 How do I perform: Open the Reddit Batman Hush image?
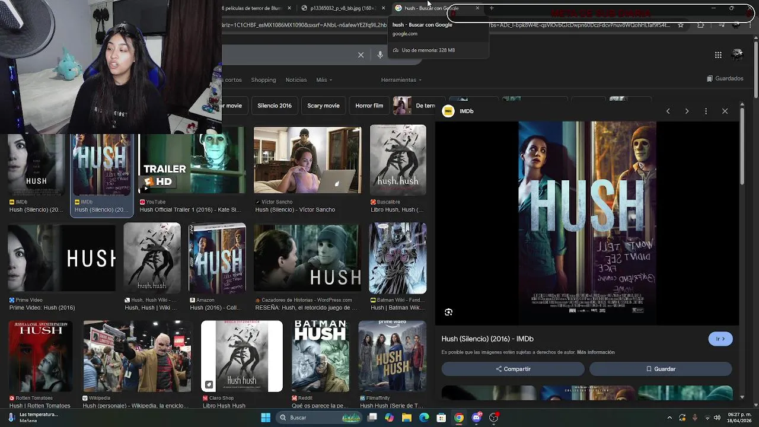tap(320, 356)
